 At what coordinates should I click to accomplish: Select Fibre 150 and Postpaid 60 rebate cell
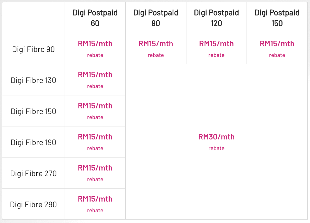pyautogui.click(x=95, y=111)
